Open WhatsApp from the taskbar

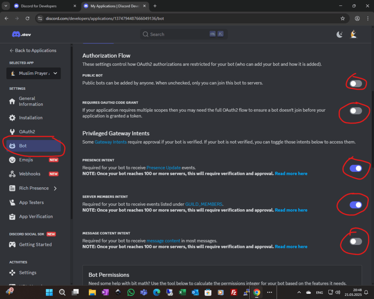pyautogui.click(x=131, y=292)
